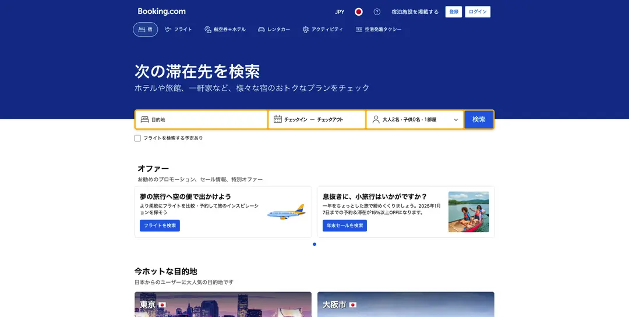The height and width of the screenshot is (317, 629).
Task: Switch to the 空港発着タクシー tab
Action: tap(379, 29)
